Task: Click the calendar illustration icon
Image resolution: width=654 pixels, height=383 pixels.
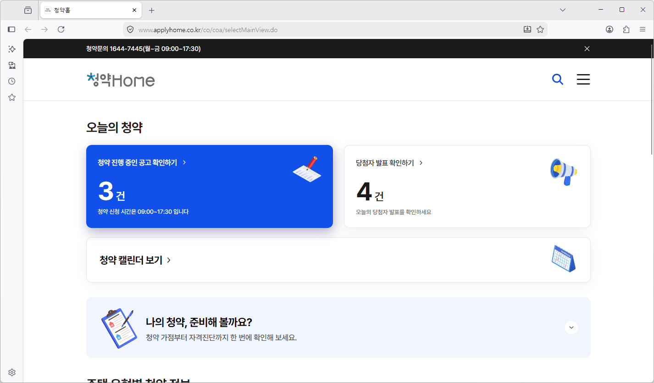Action: [564, 259]
